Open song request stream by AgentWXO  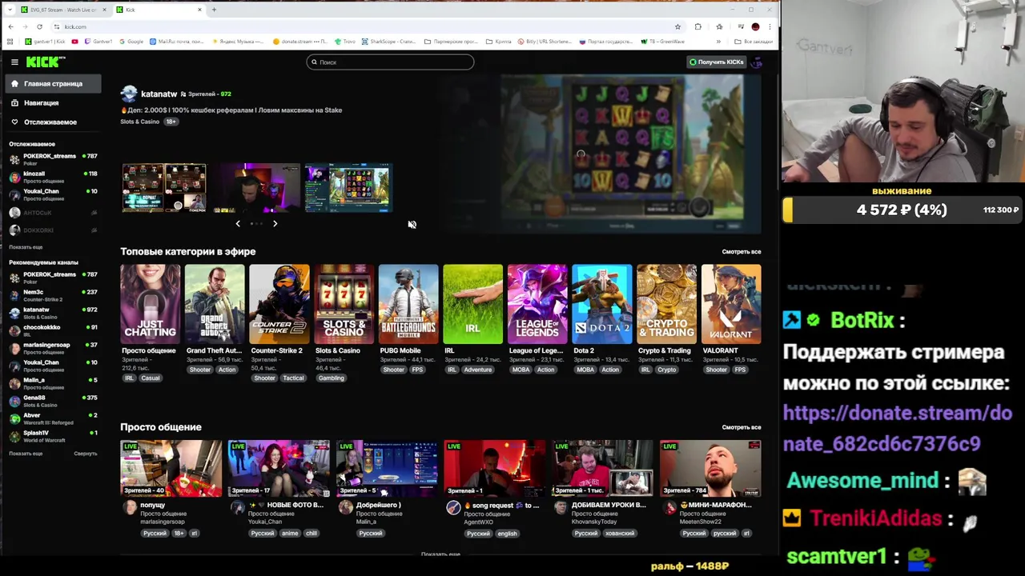[494, 468]
